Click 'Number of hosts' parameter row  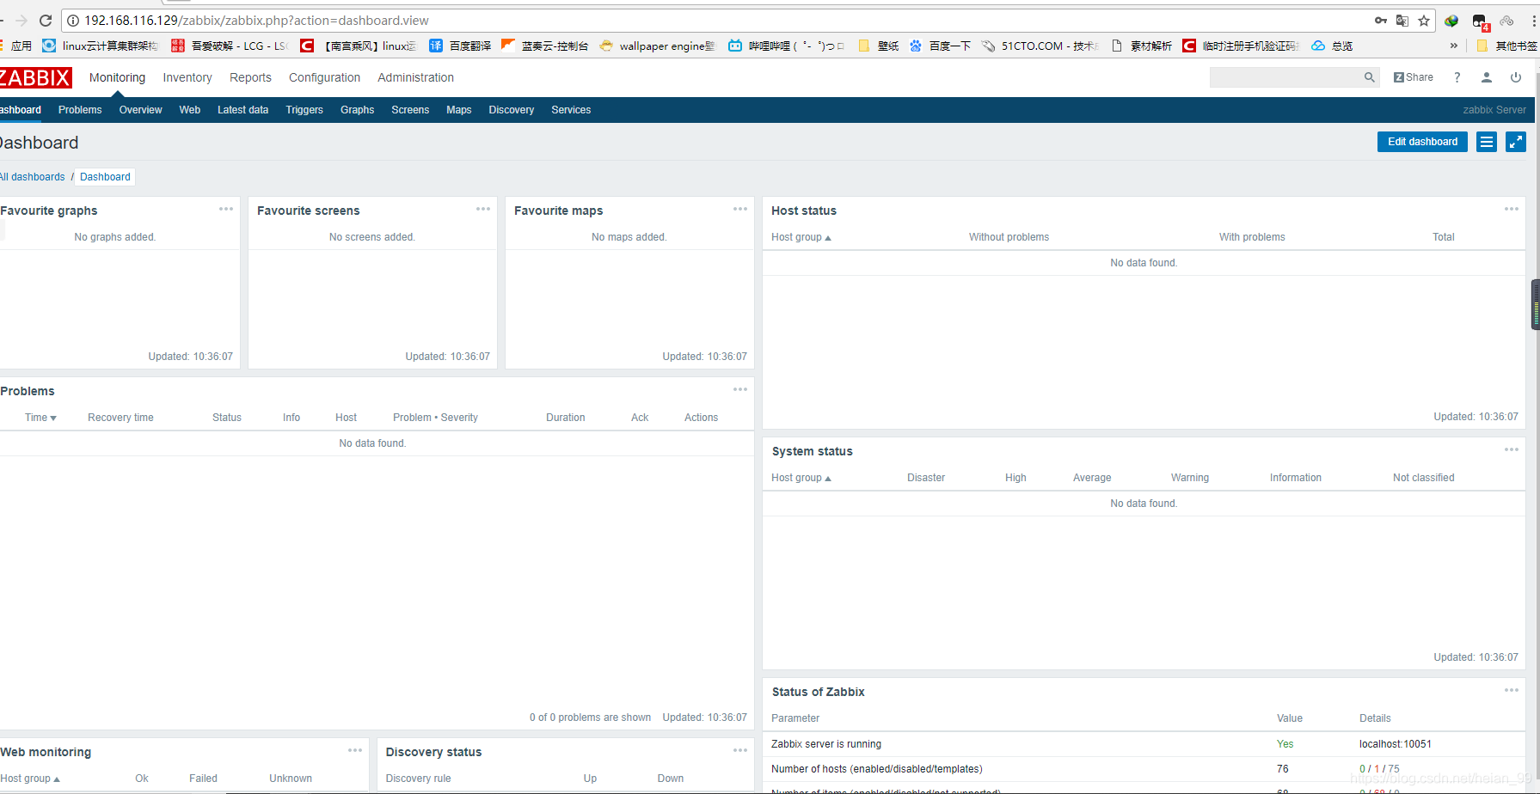(1144, 769)
